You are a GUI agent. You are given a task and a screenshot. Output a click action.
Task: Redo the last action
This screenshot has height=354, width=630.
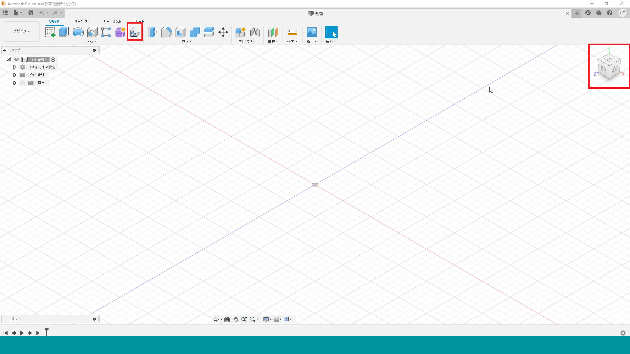[x=55, y=13]
